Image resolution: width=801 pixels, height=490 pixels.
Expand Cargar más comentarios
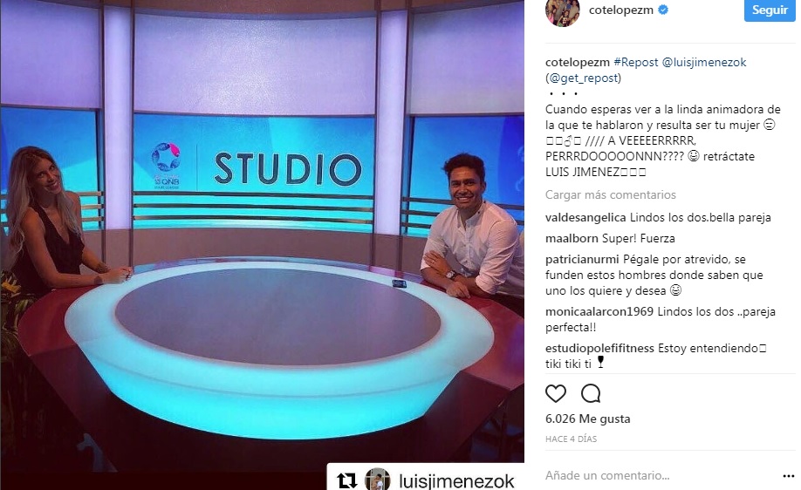click(611, 194)
